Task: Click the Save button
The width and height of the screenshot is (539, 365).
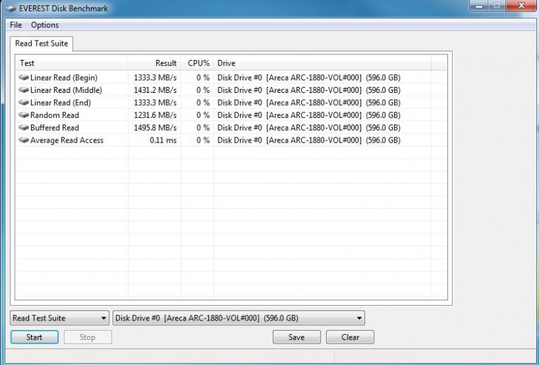Action: click(x=296, y=337)
